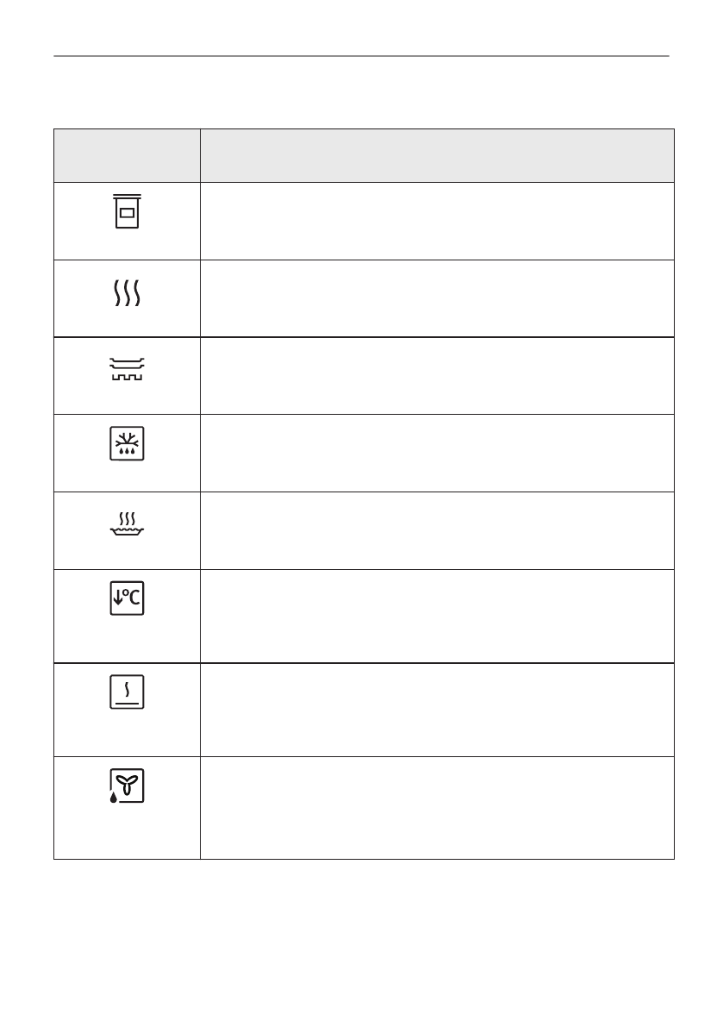
Task: Select the blank cell next to three wavy lines
Action: coord(436,298)
